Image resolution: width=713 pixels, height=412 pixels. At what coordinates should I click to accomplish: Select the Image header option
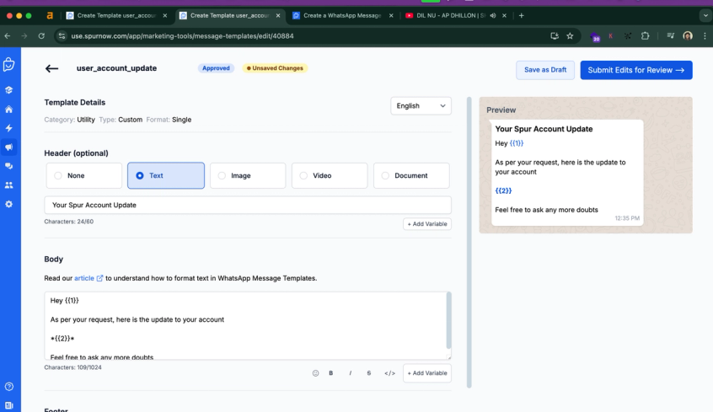[248, 175]
